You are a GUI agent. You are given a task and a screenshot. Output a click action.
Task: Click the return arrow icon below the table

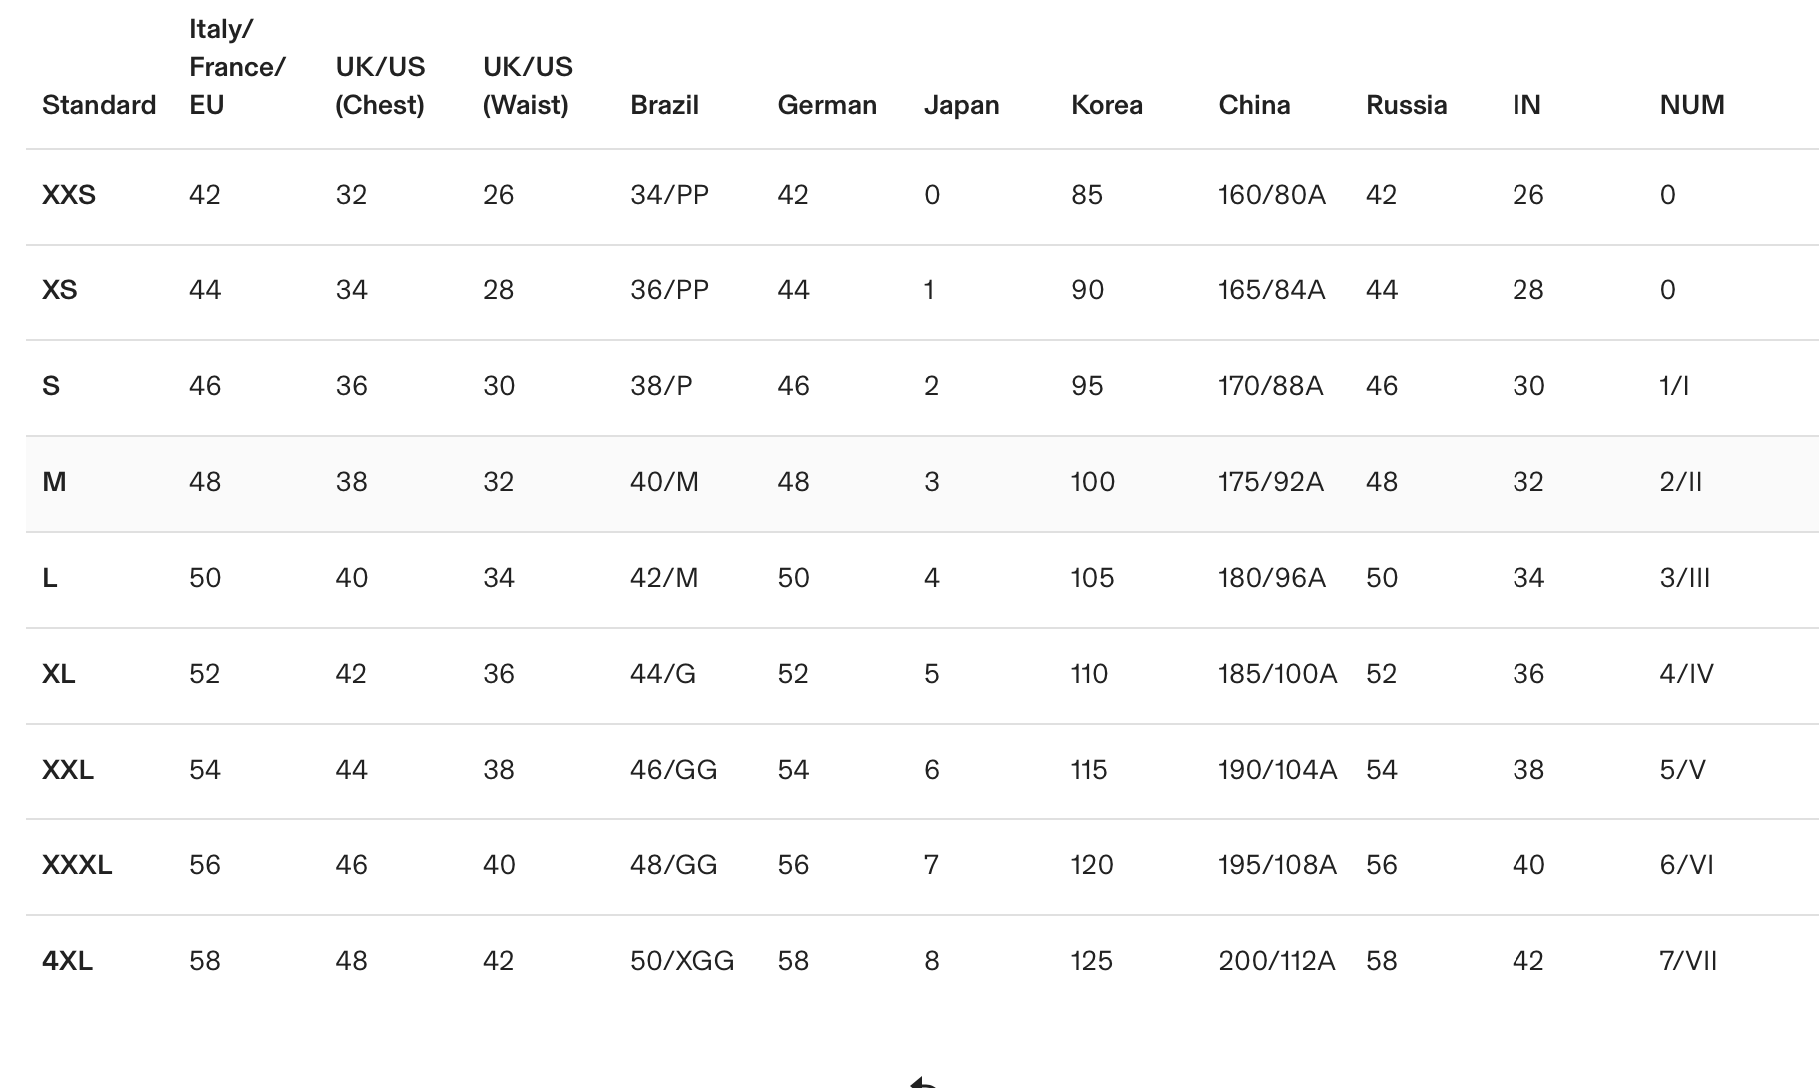pos(923,1082)
